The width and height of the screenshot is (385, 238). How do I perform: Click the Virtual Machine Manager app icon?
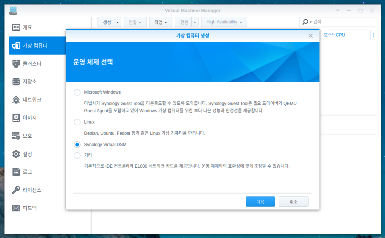pyautogui.click(x=13, y=11)
